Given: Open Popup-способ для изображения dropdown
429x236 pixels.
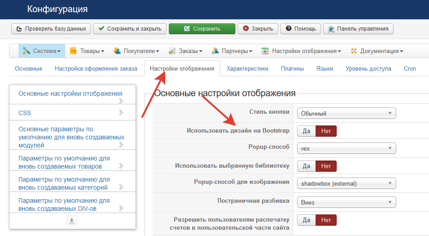Looking at the screenshot, I should coord(346,183).
